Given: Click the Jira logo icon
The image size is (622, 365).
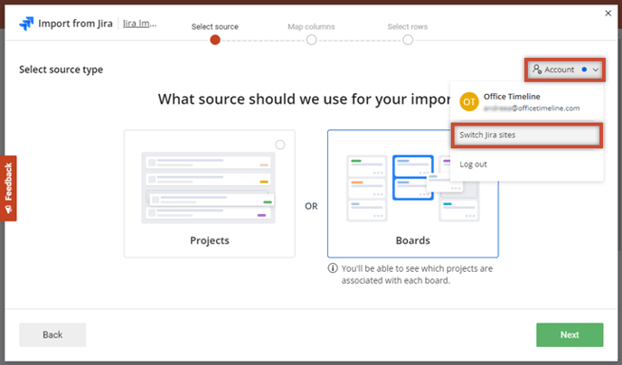Looking at the screenshot, I should coord(26,23).
